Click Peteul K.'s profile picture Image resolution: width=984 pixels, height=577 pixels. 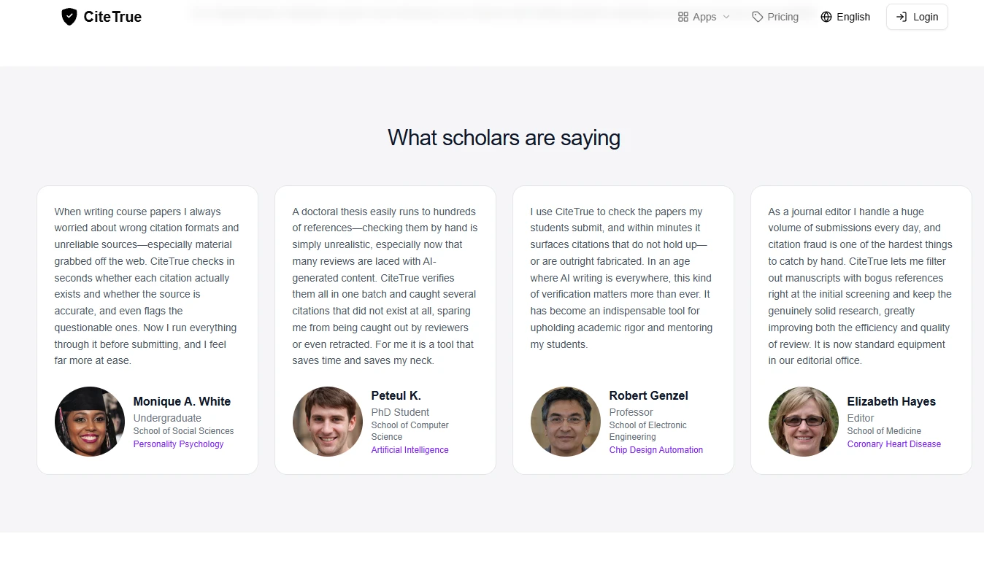click(328, 422)
